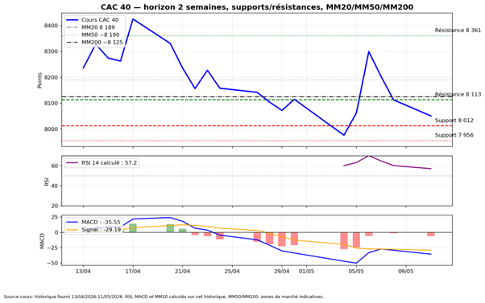Click the 20 tick on the RSI axis
The height and width of the screenshot is (303, 485).
pyautogui.click(x=55, y=206)
